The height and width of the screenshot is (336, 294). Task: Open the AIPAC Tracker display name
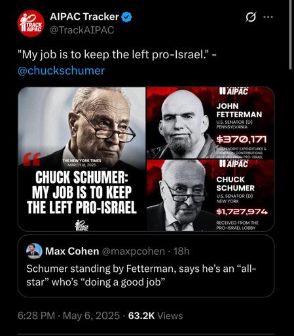[84, 17]
